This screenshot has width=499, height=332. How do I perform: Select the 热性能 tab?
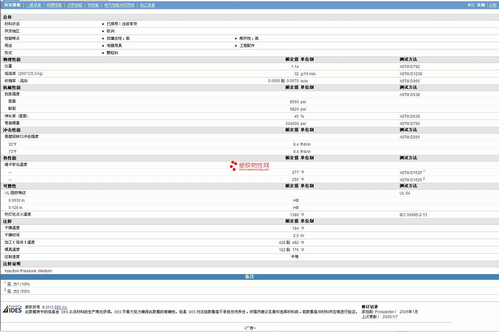tap(93, 5)
